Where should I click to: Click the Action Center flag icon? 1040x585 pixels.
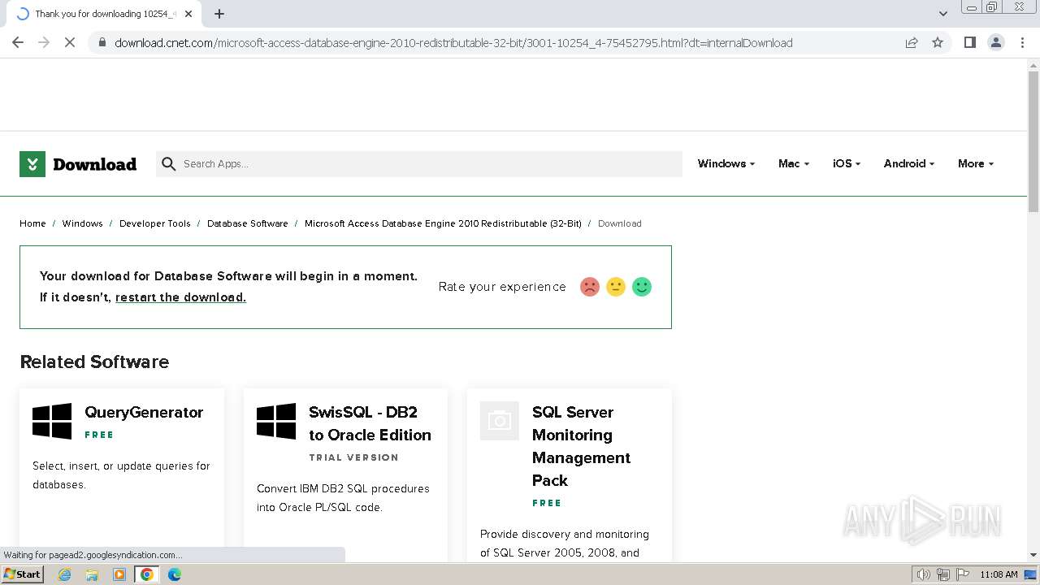[963, 574]
